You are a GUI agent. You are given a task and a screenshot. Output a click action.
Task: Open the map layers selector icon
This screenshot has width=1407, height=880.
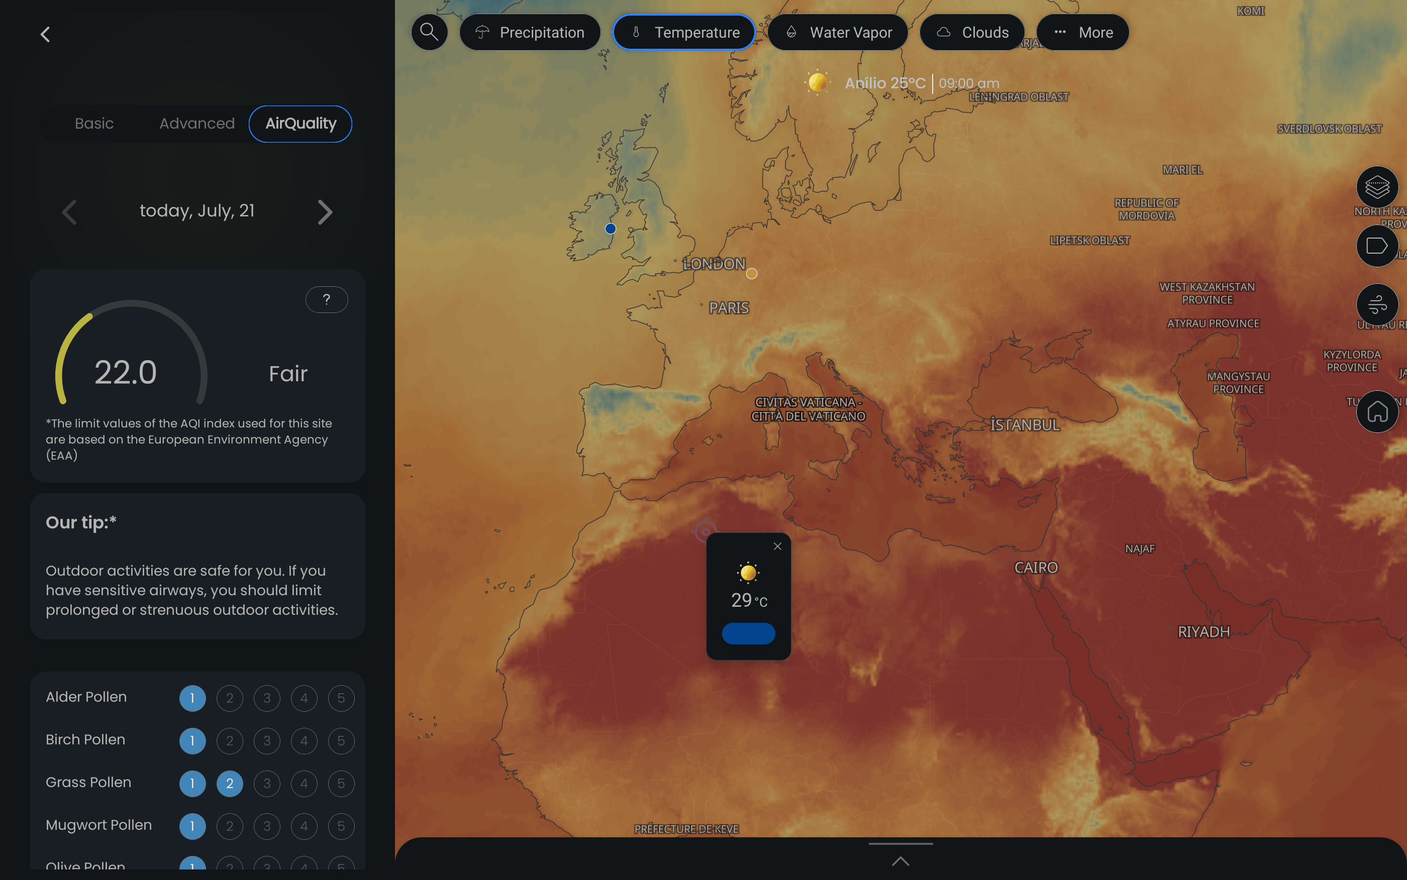click(x=1377, y=187)
